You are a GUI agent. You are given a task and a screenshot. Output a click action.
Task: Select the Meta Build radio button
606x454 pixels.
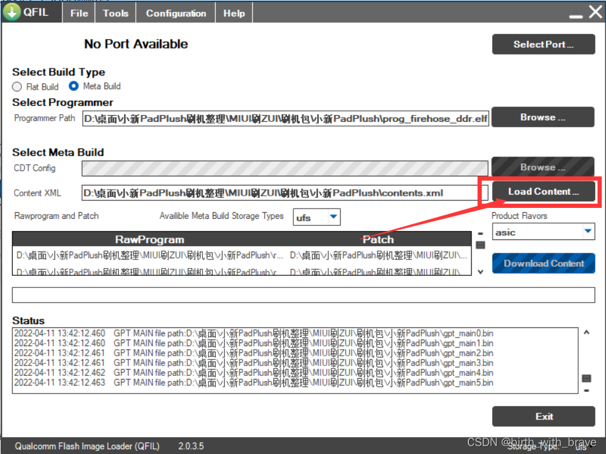[73, 86]
